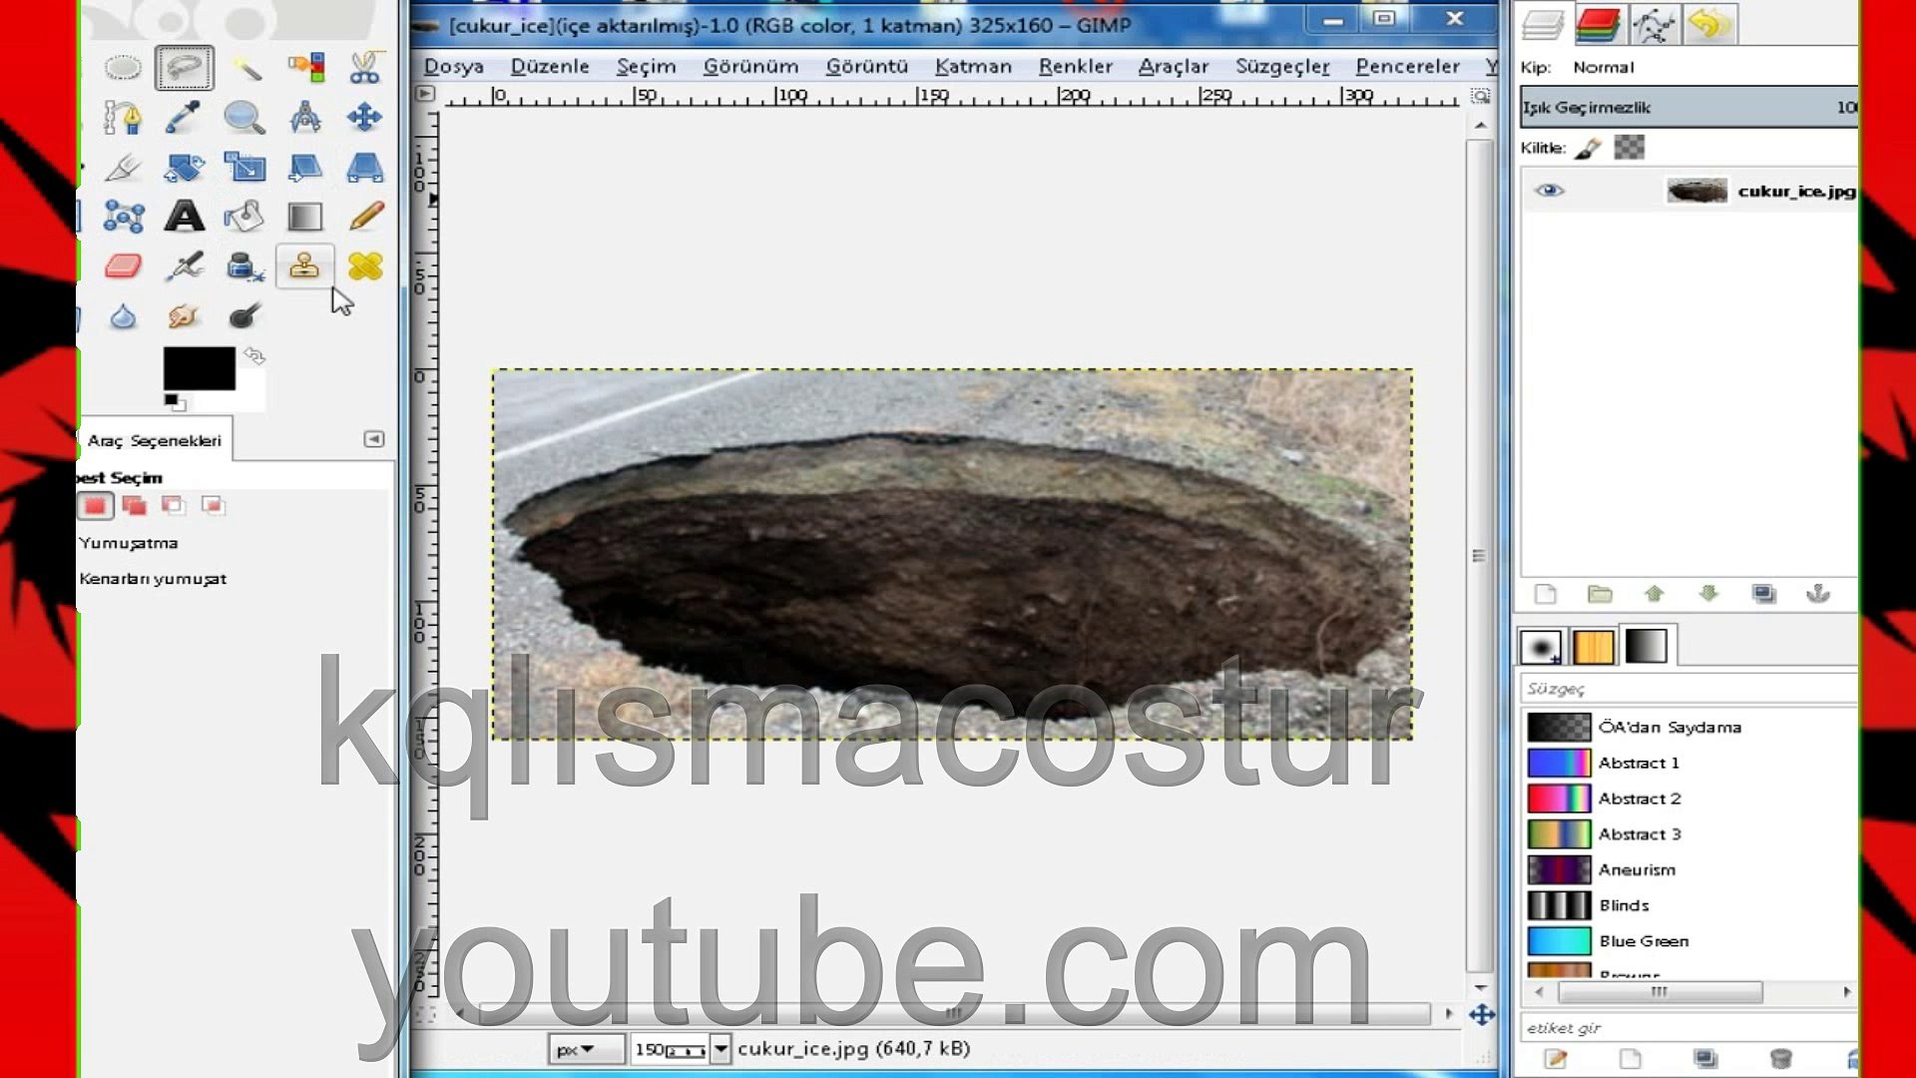Open the Süzgeçler menu

(x=1281, y=66)
